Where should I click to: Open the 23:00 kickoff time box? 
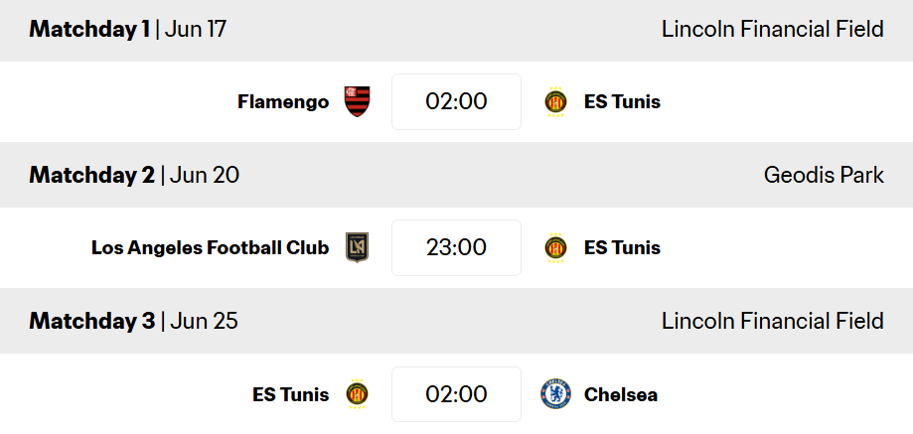click(x=457, y=247)
